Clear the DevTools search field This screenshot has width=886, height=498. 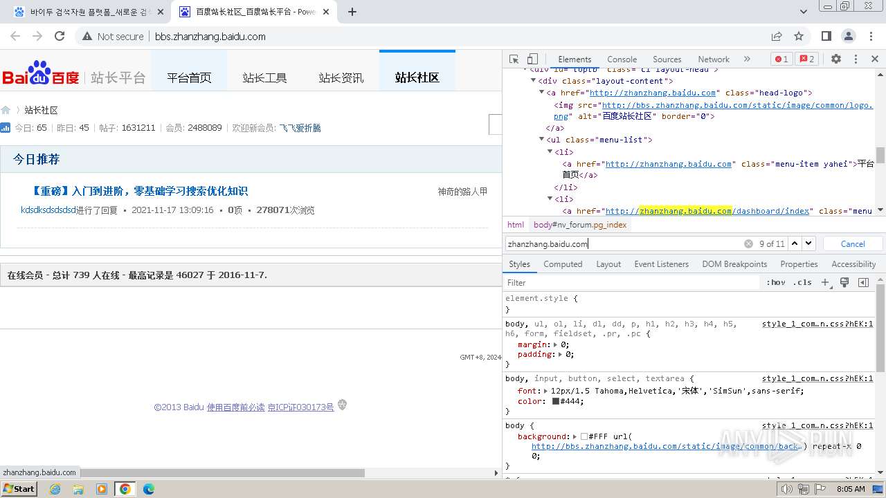(x=748, y=243)
